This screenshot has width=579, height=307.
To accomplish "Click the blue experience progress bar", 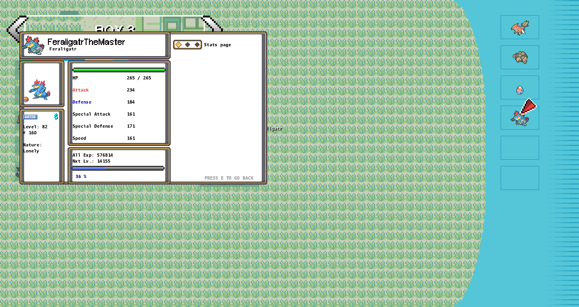I will 118,168.
